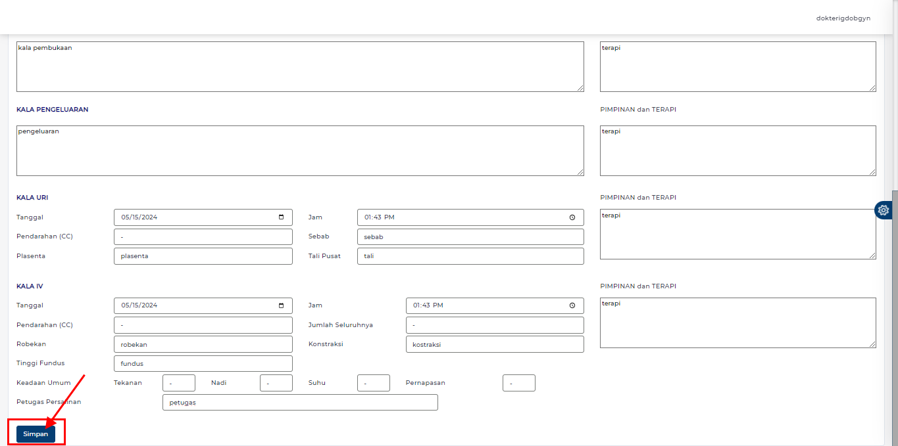Click the Simpan button
Image resolution: width=898 pixels, height=446 pixels.
36,434
